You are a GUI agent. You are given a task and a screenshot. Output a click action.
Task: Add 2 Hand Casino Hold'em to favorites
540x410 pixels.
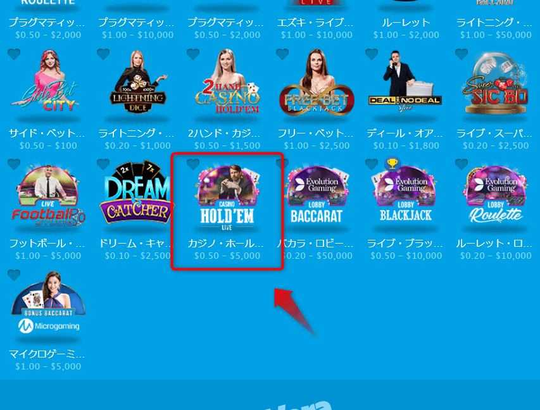(193, 54)
